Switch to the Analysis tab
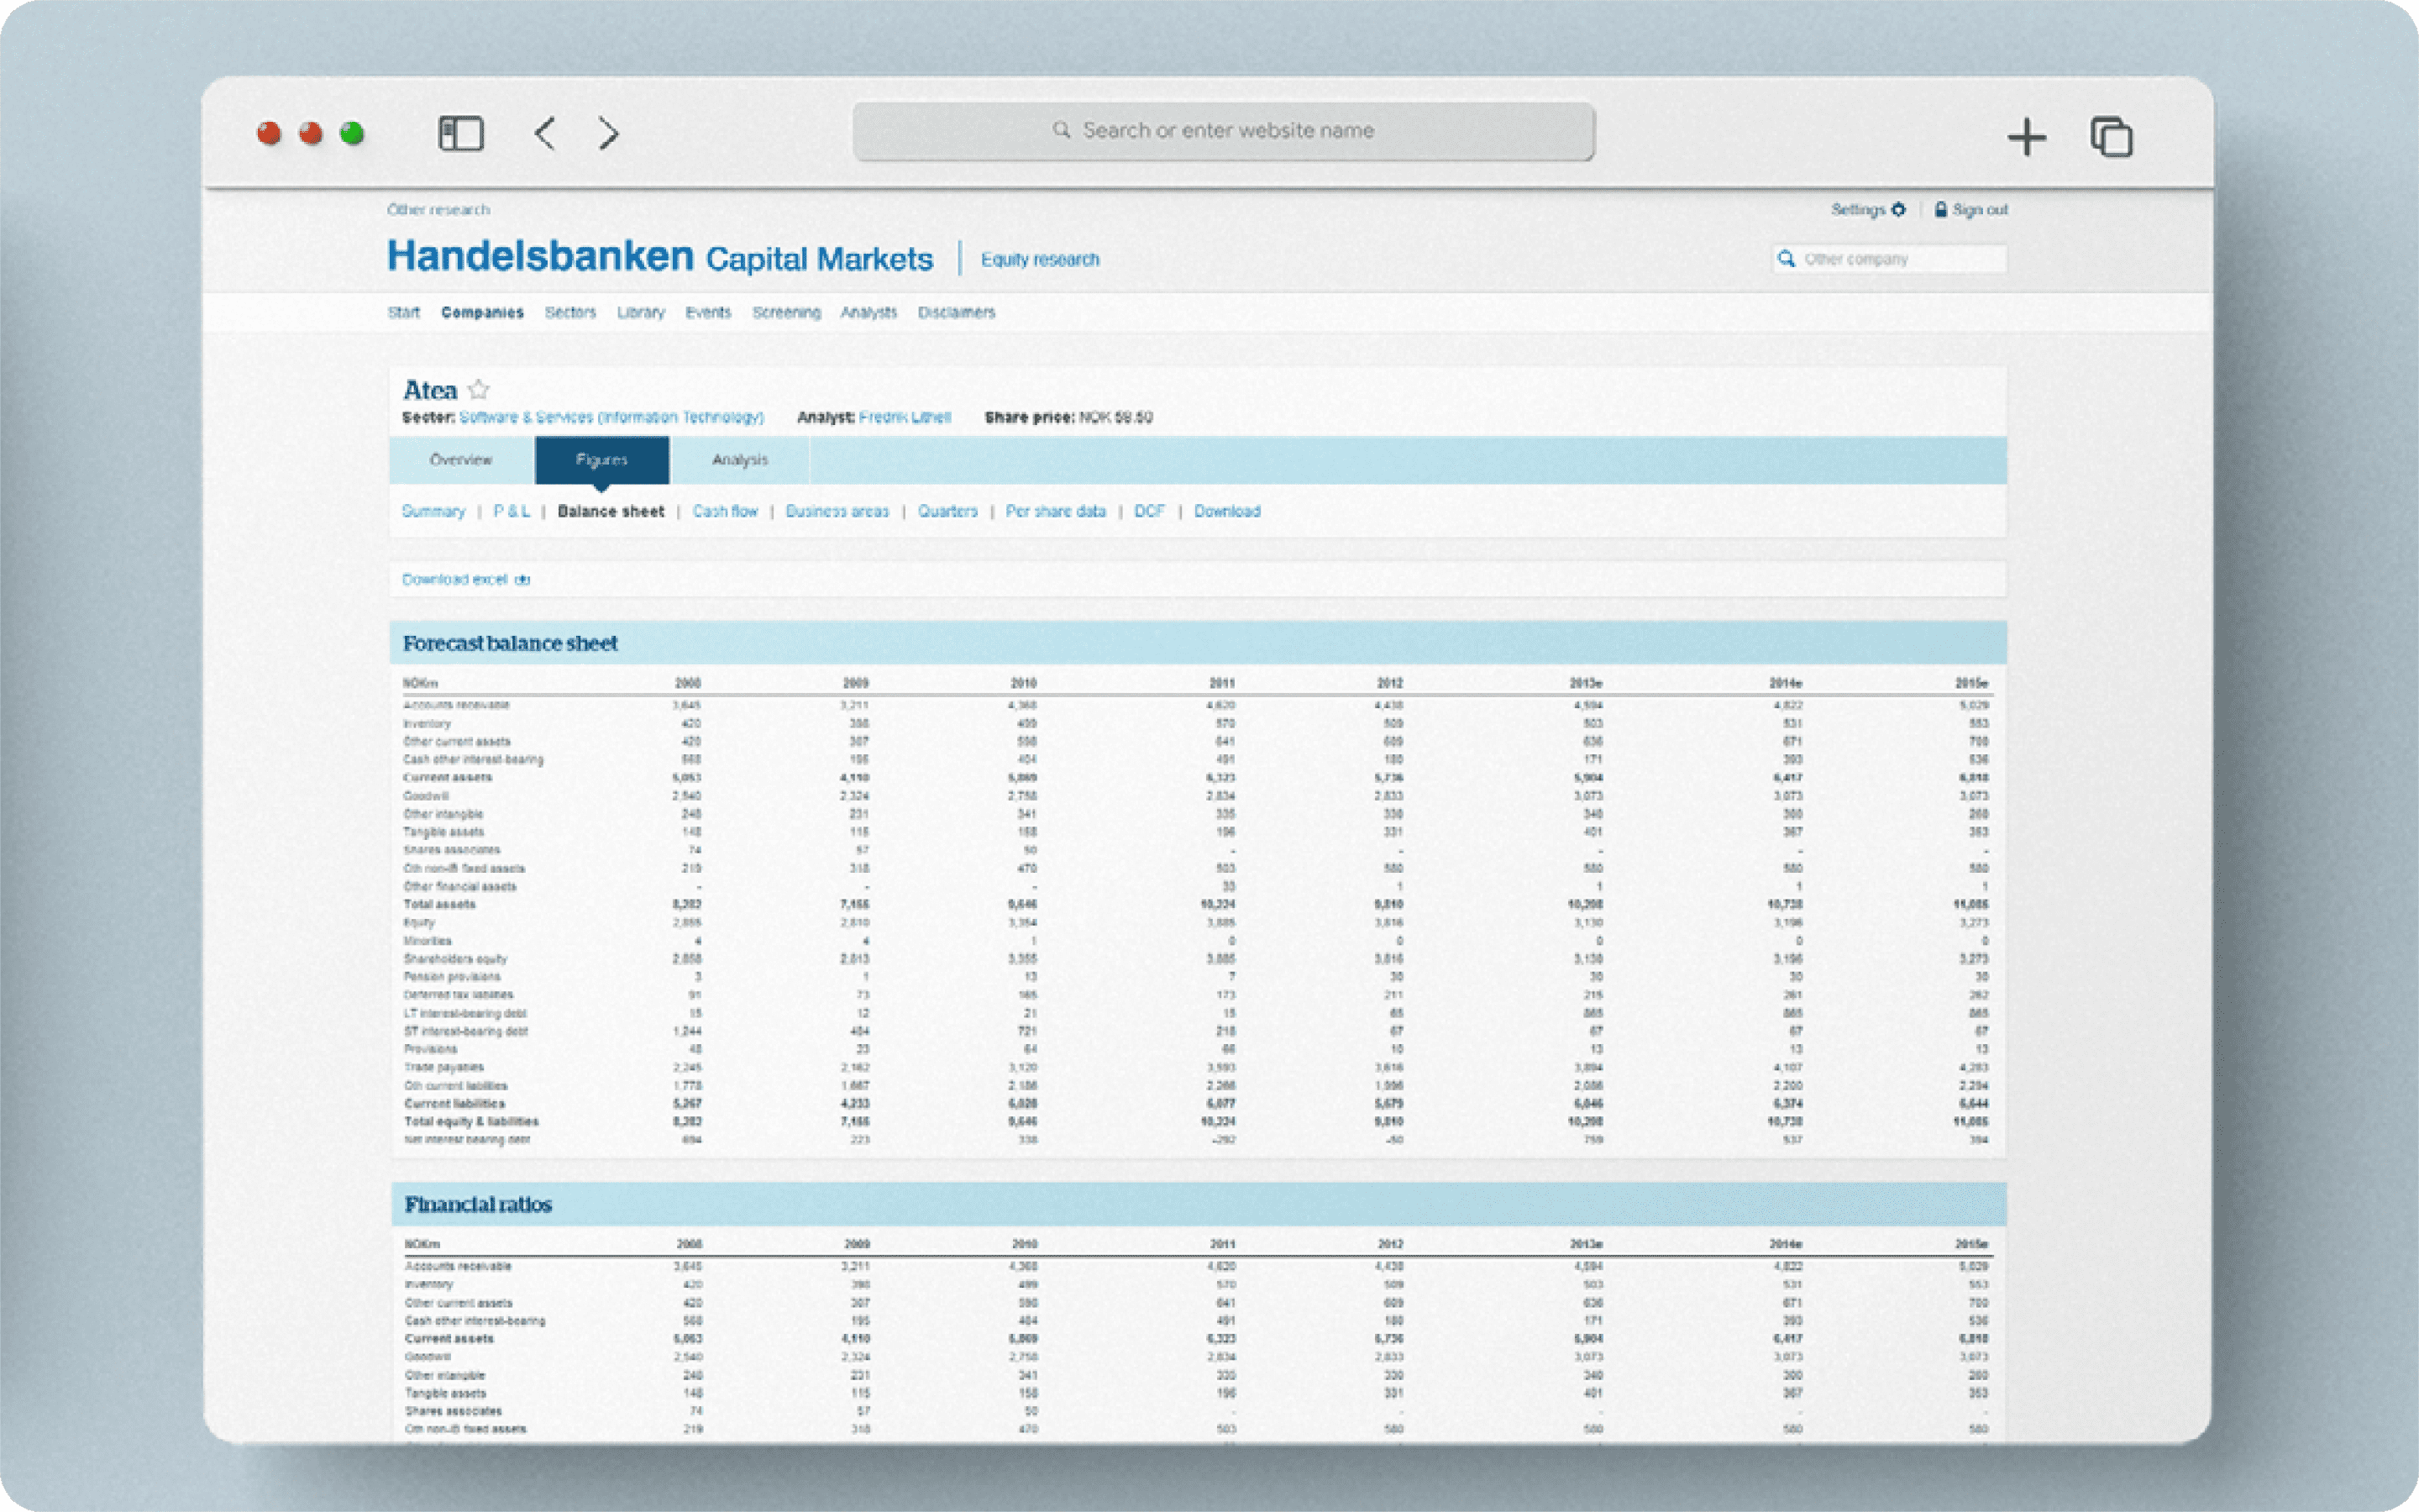 pos(740,460)
